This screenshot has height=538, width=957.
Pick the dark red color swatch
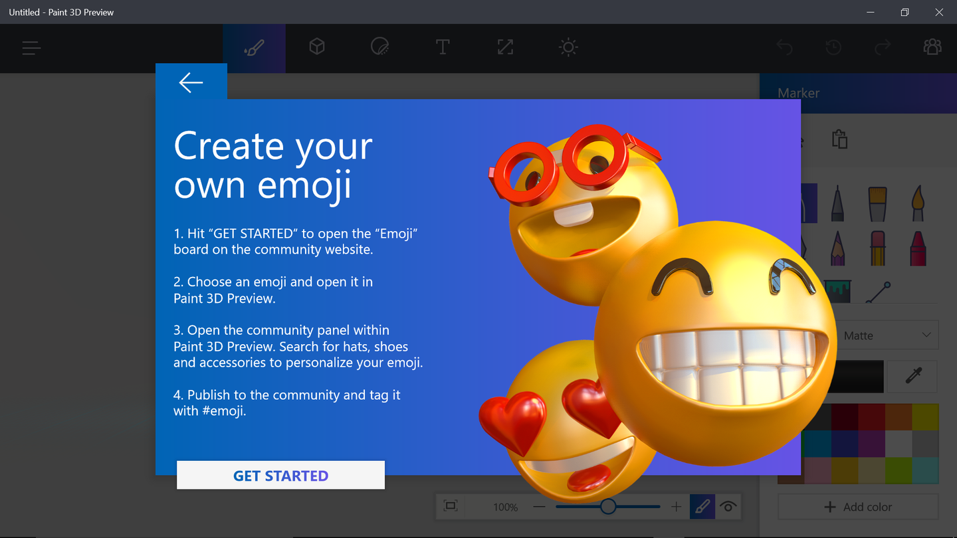(844, 417)
